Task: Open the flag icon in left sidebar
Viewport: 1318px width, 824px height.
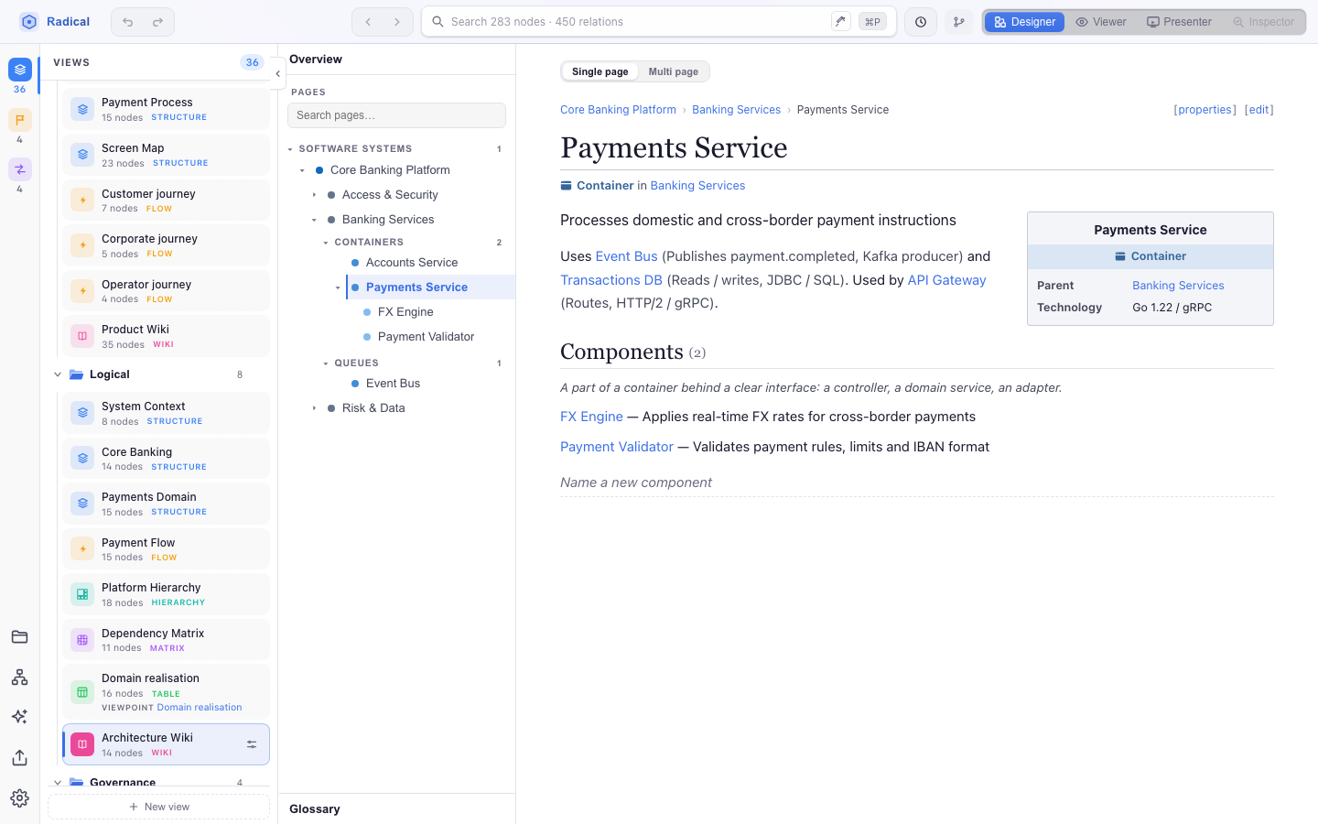Action: [20, 120]
